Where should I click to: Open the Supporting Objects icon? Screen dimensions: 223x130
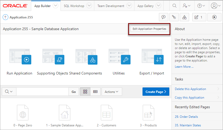click(53, 57)
